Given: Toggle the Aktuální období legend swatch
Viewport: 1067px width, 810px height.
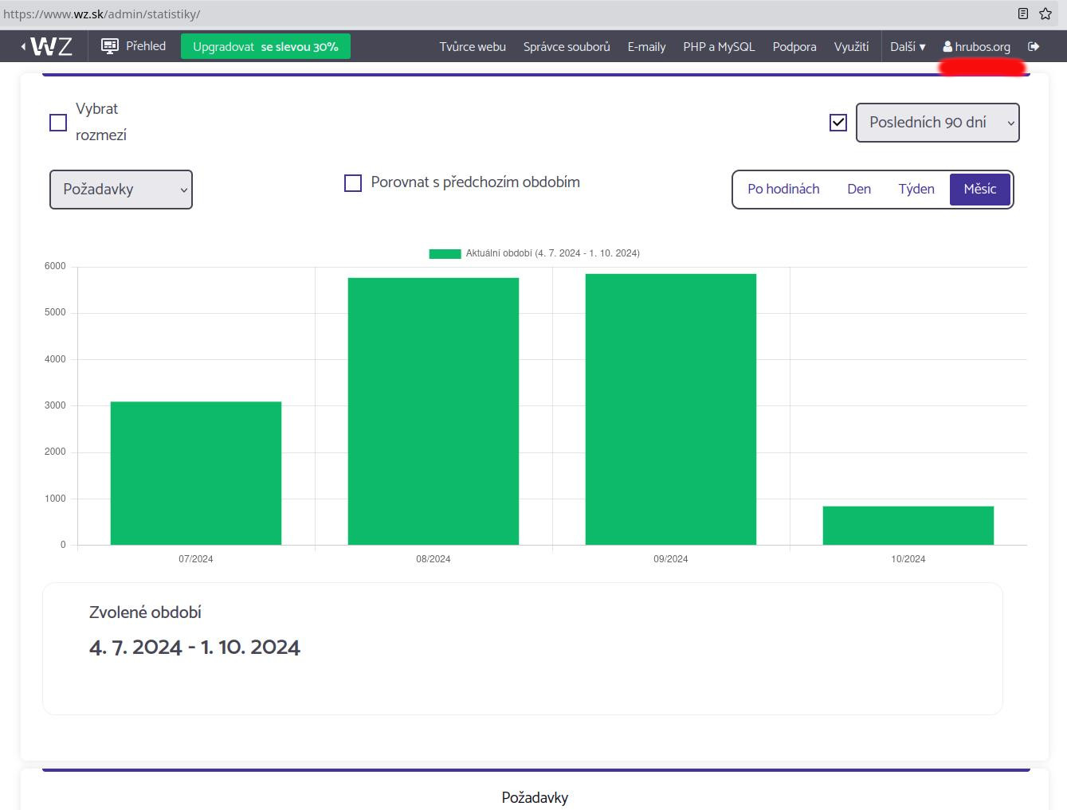Looking at the screenshot, I should (x=445, y=253).
